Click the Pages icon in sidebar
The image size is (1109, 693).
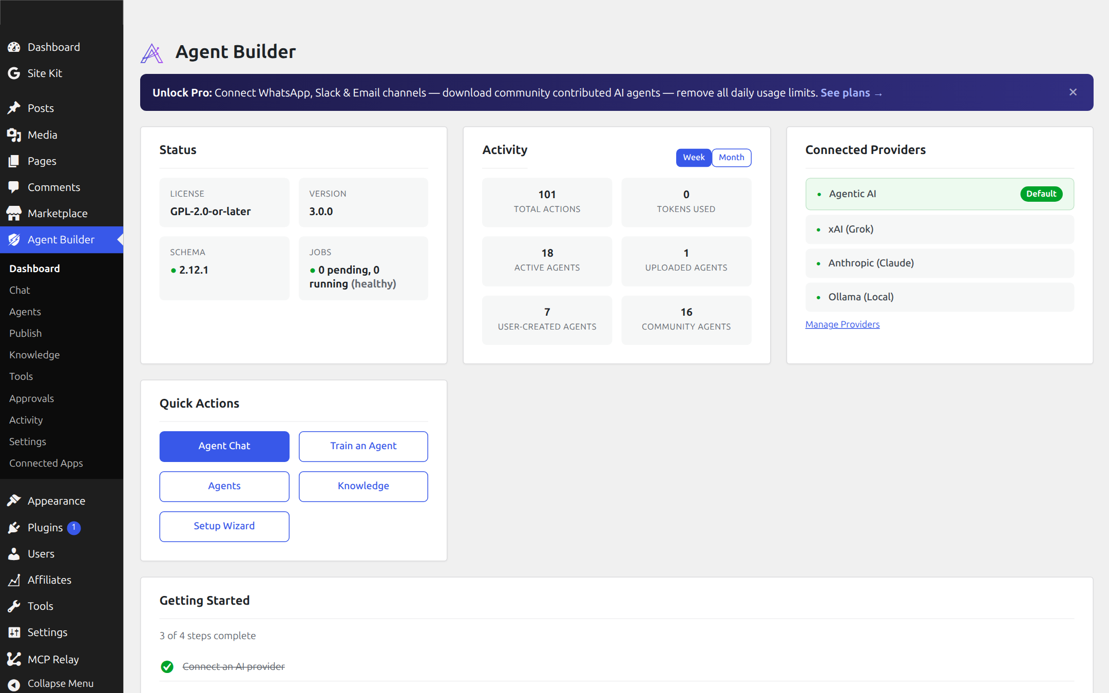[14, 161]
